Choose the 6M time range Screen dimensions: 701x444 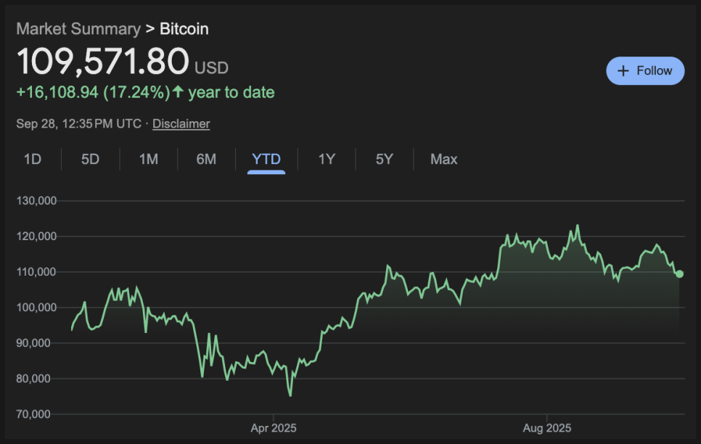click(x=206, y=159)
